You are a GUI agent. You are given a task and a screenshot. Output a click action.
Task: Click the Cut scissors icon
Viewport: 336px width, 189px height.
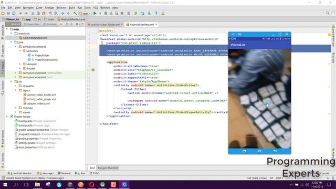pos(33,13)
